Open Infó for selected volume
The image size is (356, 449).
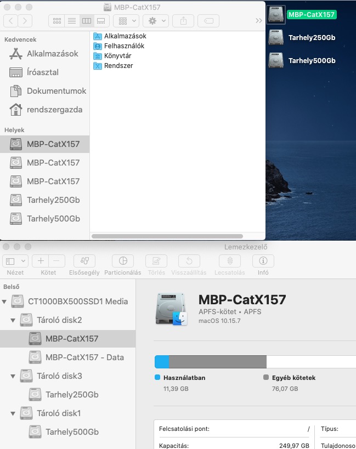click(x=263, y=261)
